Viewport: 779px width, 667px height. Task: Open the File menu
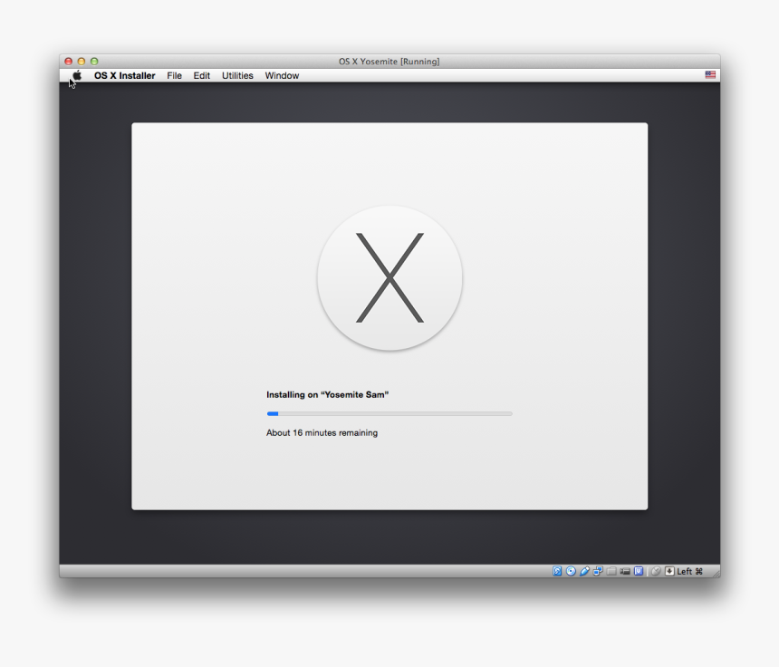pos(175,75)
